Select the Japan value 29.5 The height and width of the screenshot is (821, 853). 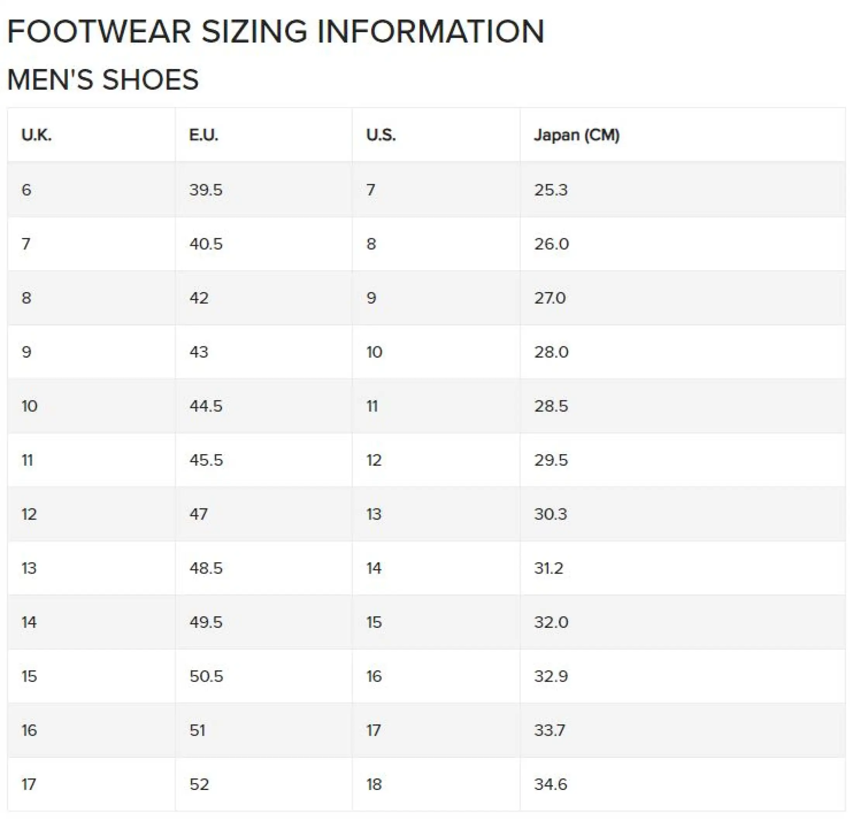[x=551, y=460]
